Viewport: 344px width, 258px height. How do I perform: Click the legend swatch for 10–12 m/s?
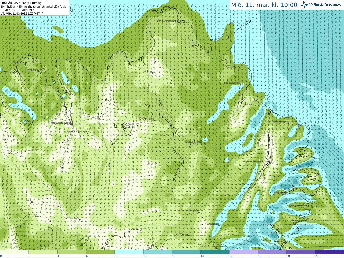tap(158, 252)
